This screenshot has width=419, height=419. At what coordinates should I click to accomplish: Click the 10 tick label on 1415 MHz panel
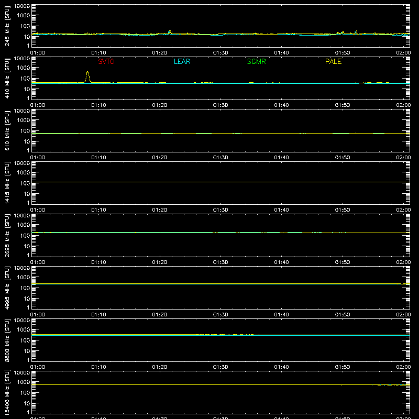(27, 194)
